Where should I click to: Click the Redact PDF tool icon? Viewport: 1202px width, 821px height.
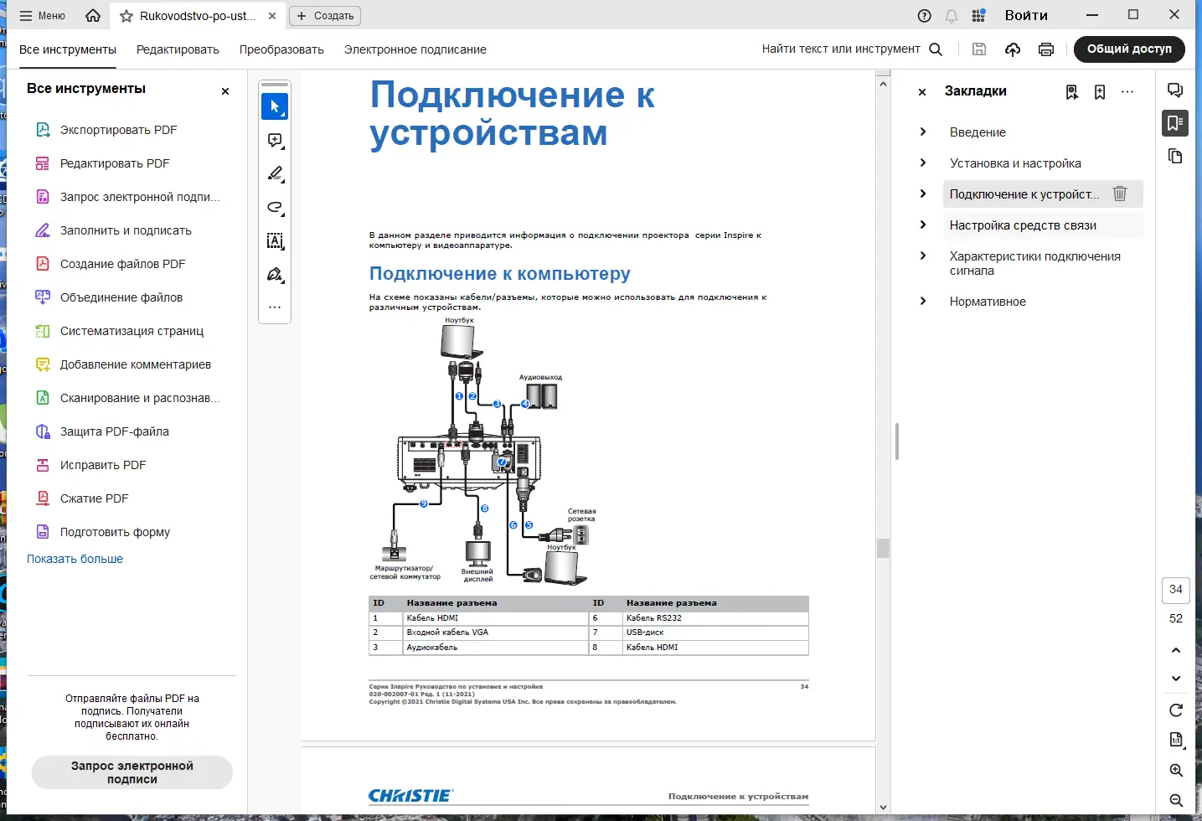(43, 465)
